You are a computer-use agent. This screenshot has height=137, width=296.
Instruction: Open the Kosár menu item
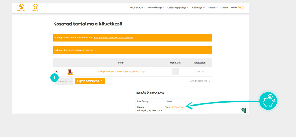[234, 8]
